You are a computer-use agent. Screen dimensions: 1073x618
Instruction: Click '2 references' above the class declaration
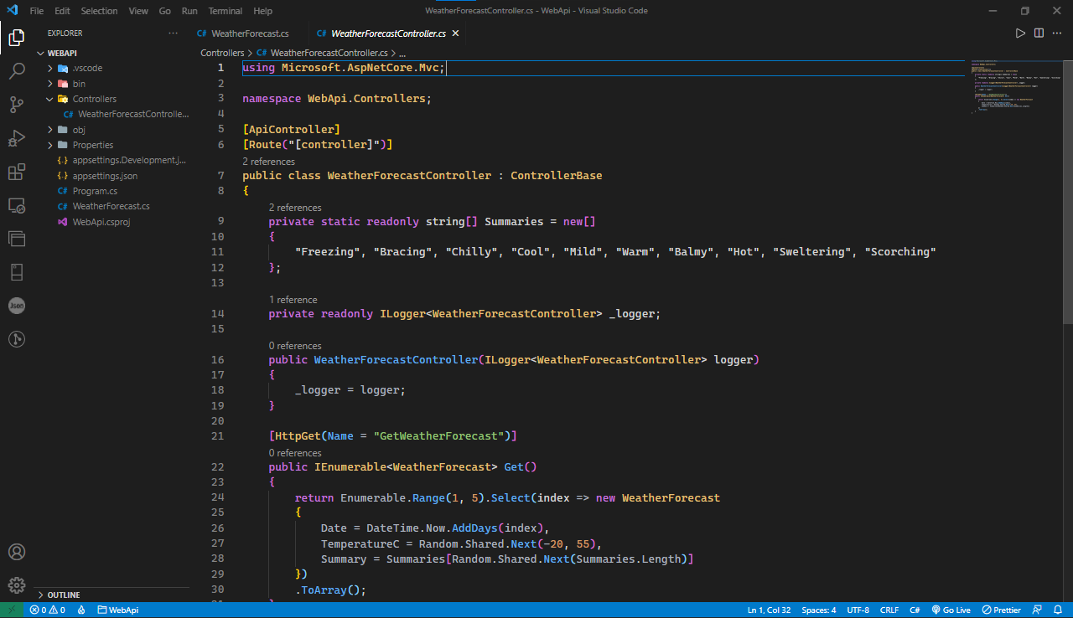coord(268,162)
